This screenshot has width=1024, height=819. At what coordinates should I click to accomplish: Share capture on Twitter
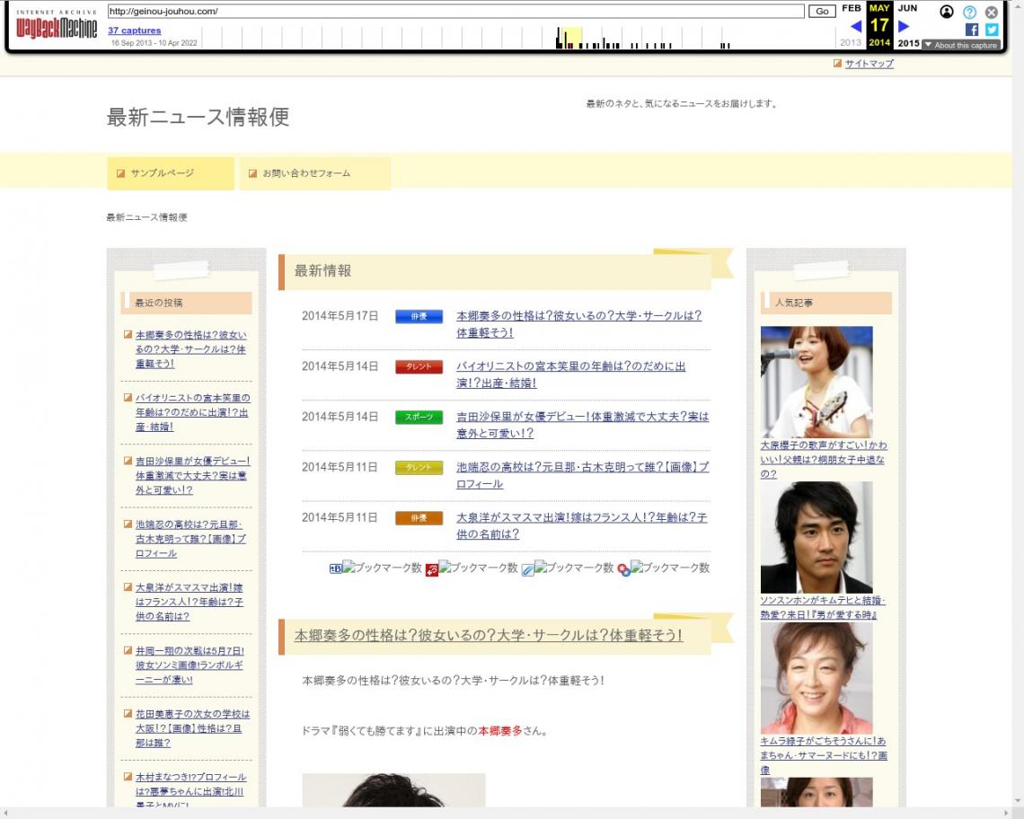[992, 29]
